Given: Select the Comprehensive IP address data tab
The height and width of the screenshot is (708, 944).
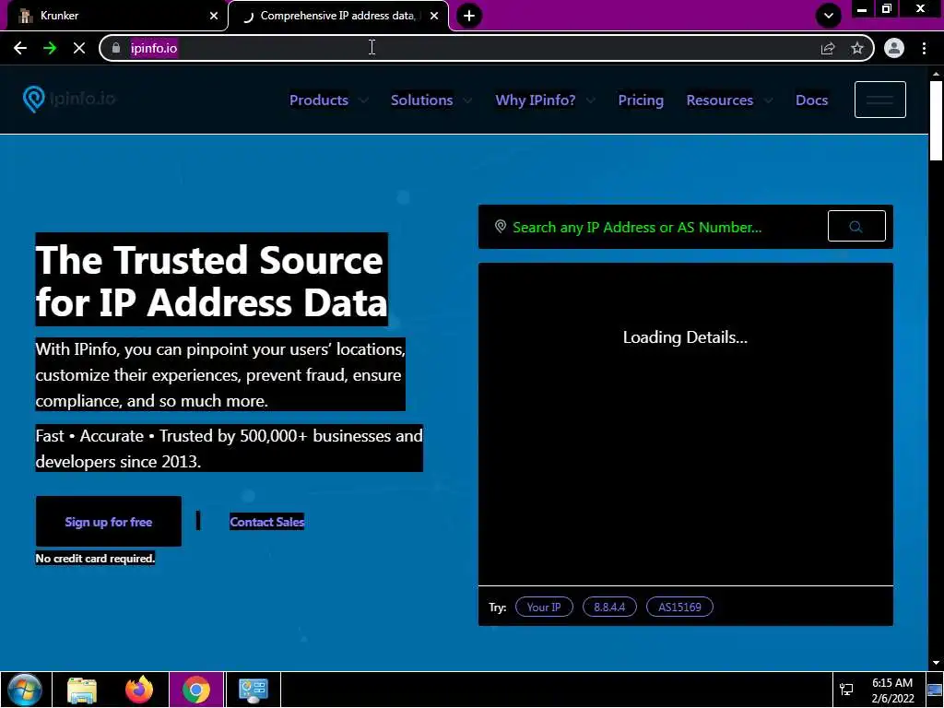Looking at the screenshot, I should coord(338,16).
